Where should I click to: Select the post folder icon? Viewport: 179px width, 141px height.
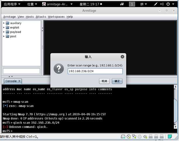(x=8, y=36)
